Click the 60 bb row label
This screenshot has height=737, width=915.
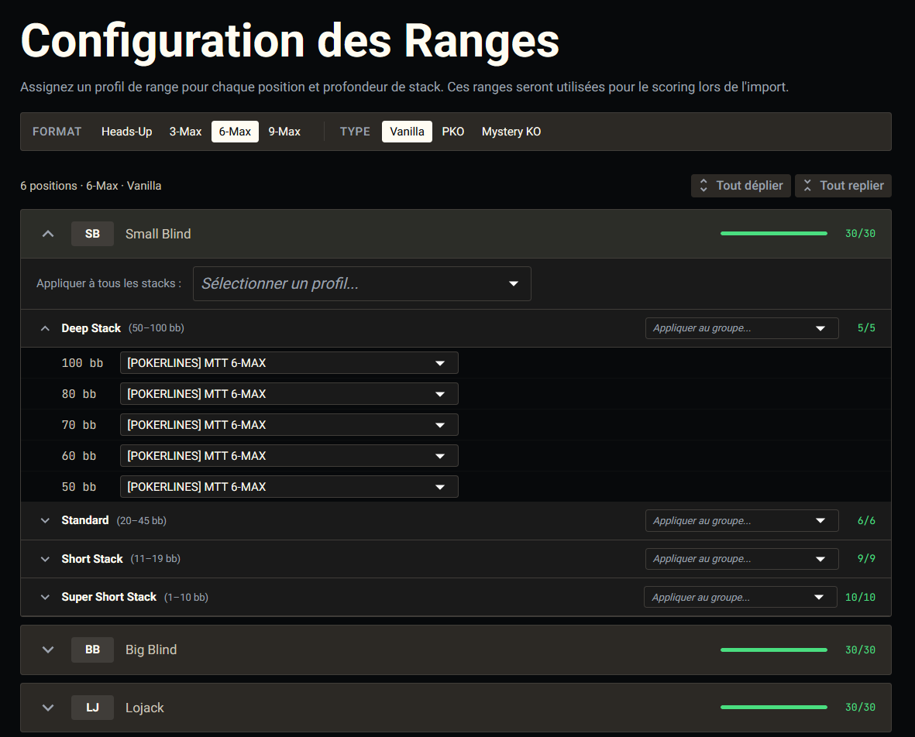(79, 455)
